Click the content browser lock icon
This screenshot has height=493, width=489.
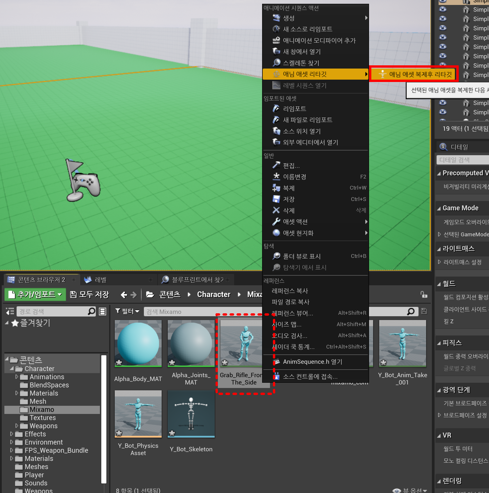[x=424, y=295]
